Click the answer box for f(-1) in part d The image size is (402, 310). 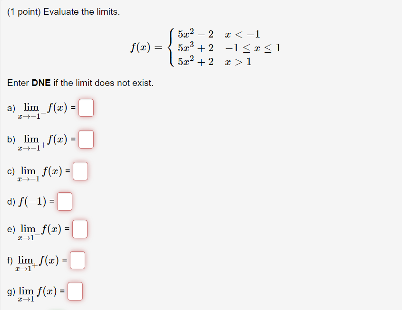click(x=64, y=201)
